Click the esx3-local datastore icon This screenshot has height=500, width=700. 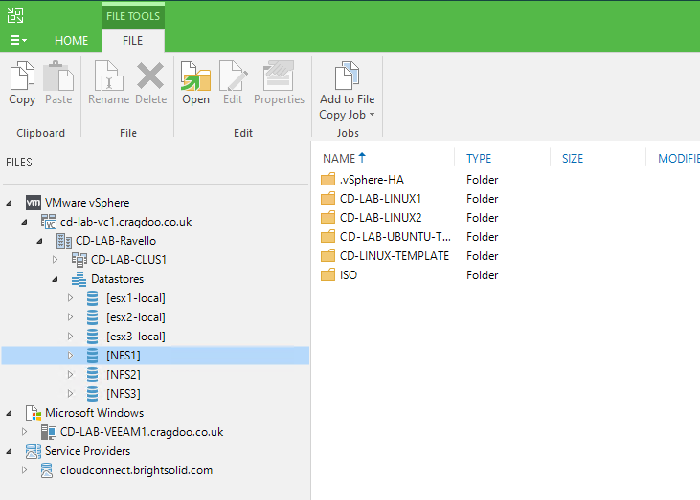click(x=93, y=337)
